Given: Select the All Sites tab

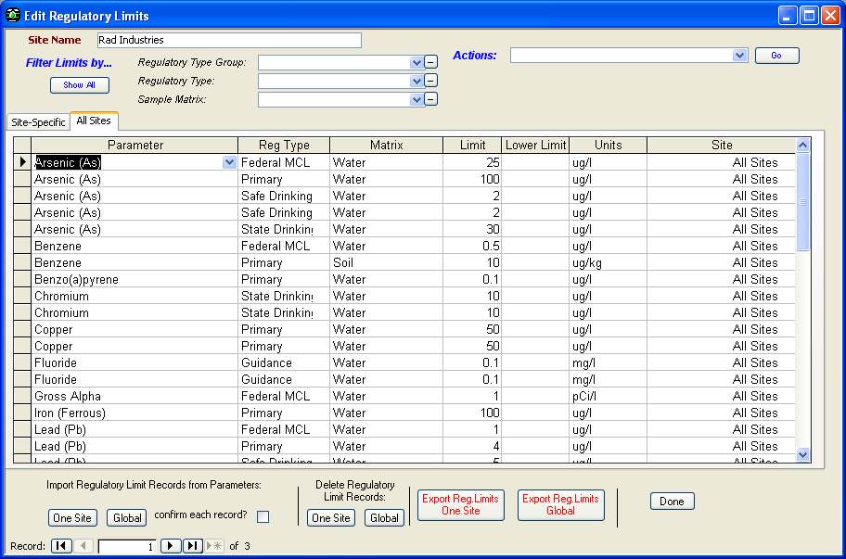Looking at the screenshot, I should point(94,121).
